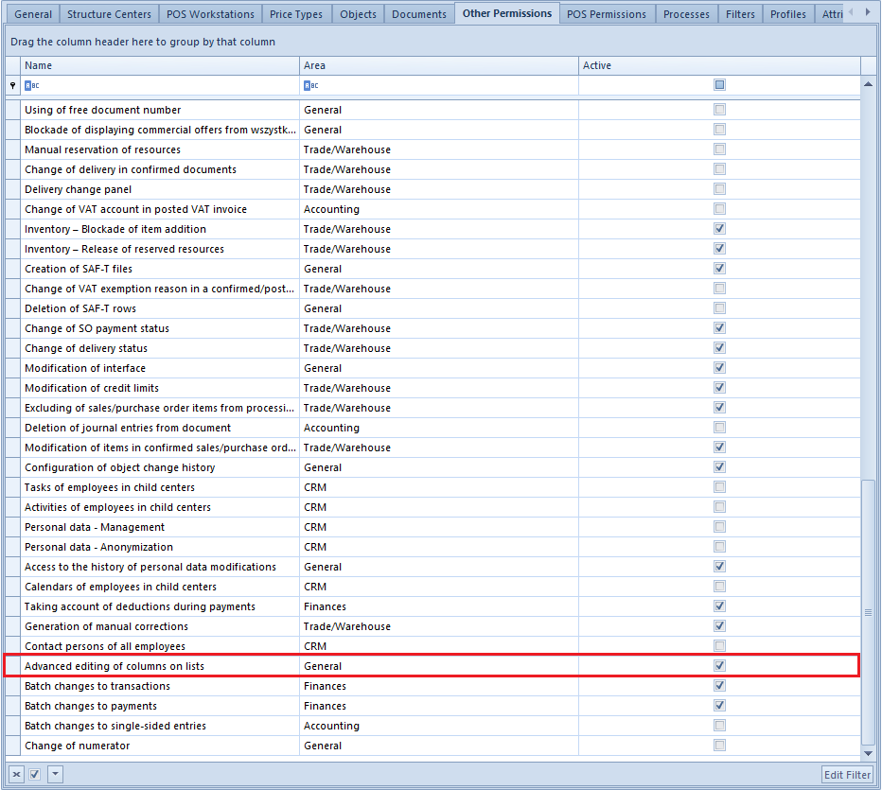This screenshot has height=790, width=882.
Task: Click the vertical scrollbar thumb
Action: (x=868, y=612)
